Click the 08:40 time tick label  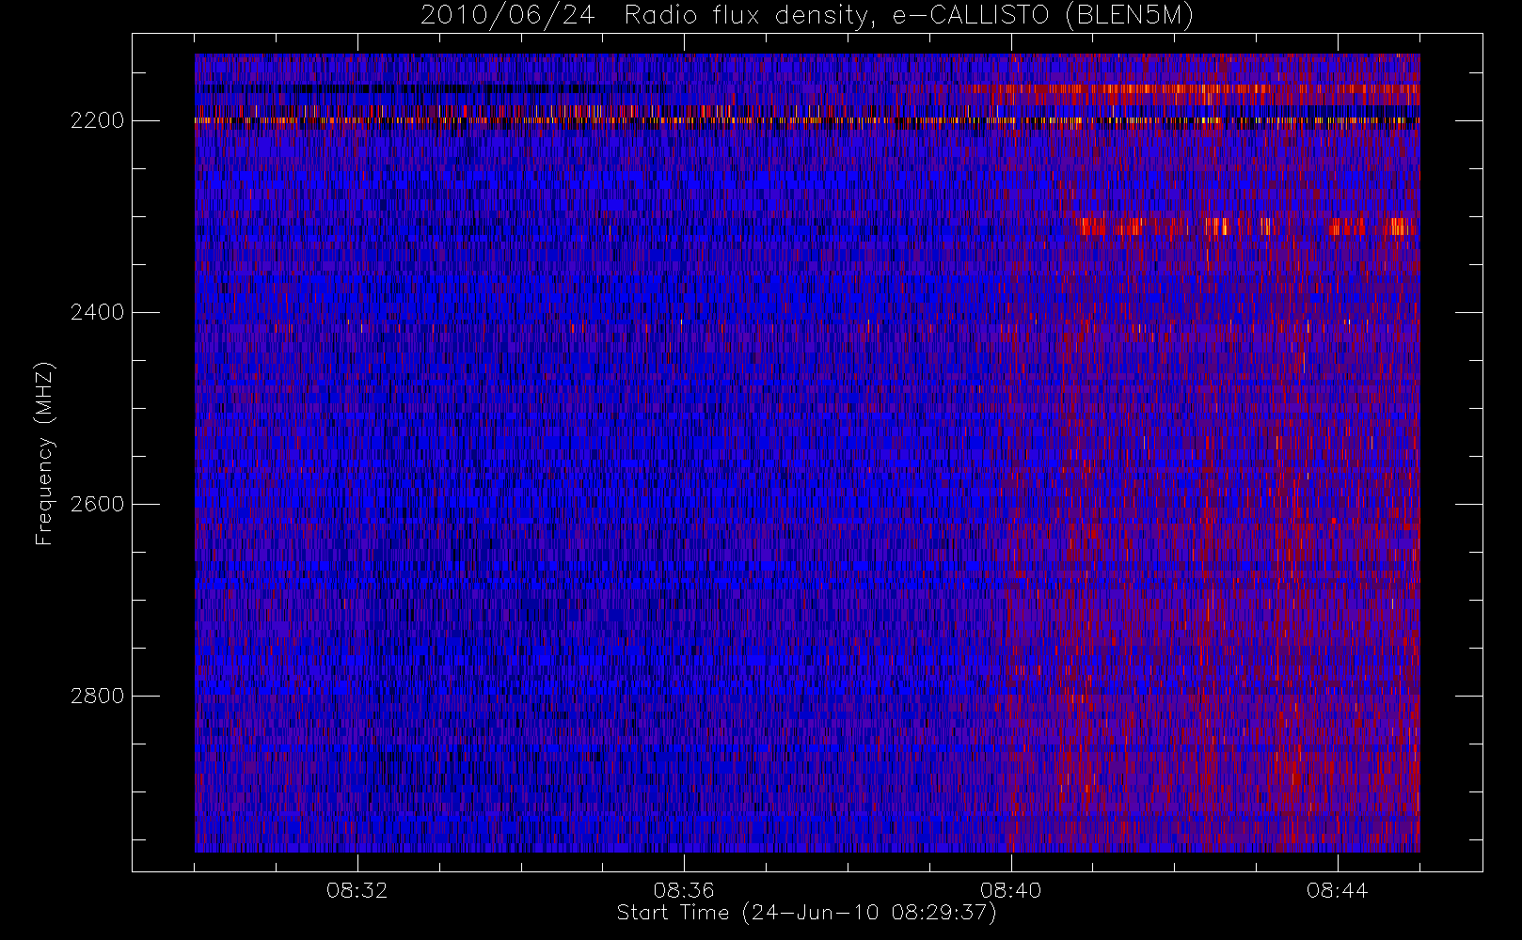pos(1010,890)
